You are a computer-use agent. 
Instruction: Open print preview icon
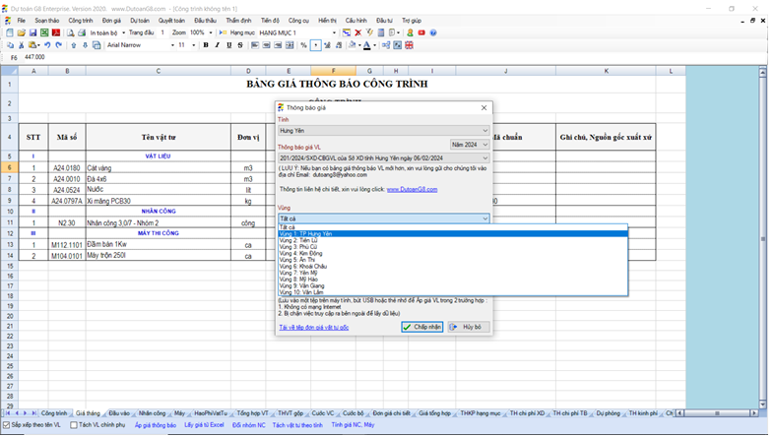click(71, 32)
